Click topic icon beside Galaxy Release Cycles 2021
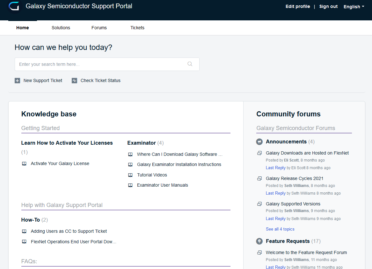The width and height of the screenshot is (372, 269). [259, 178]
